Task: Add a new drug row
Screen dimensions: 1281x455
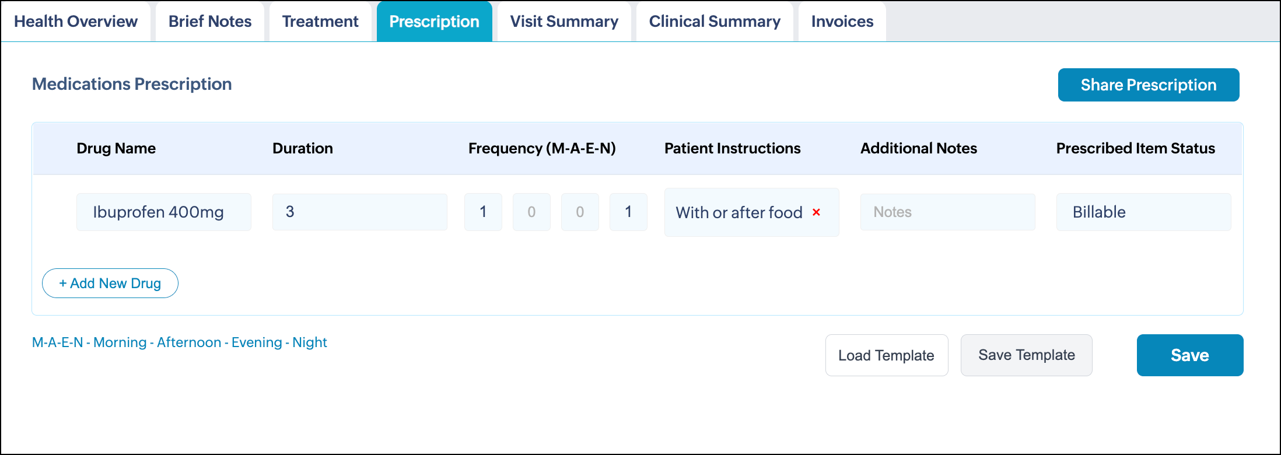Action: coord(110,283)
